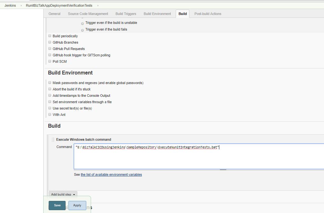
Task: Switch to Build Environment tab
Action: click(157, 14)
